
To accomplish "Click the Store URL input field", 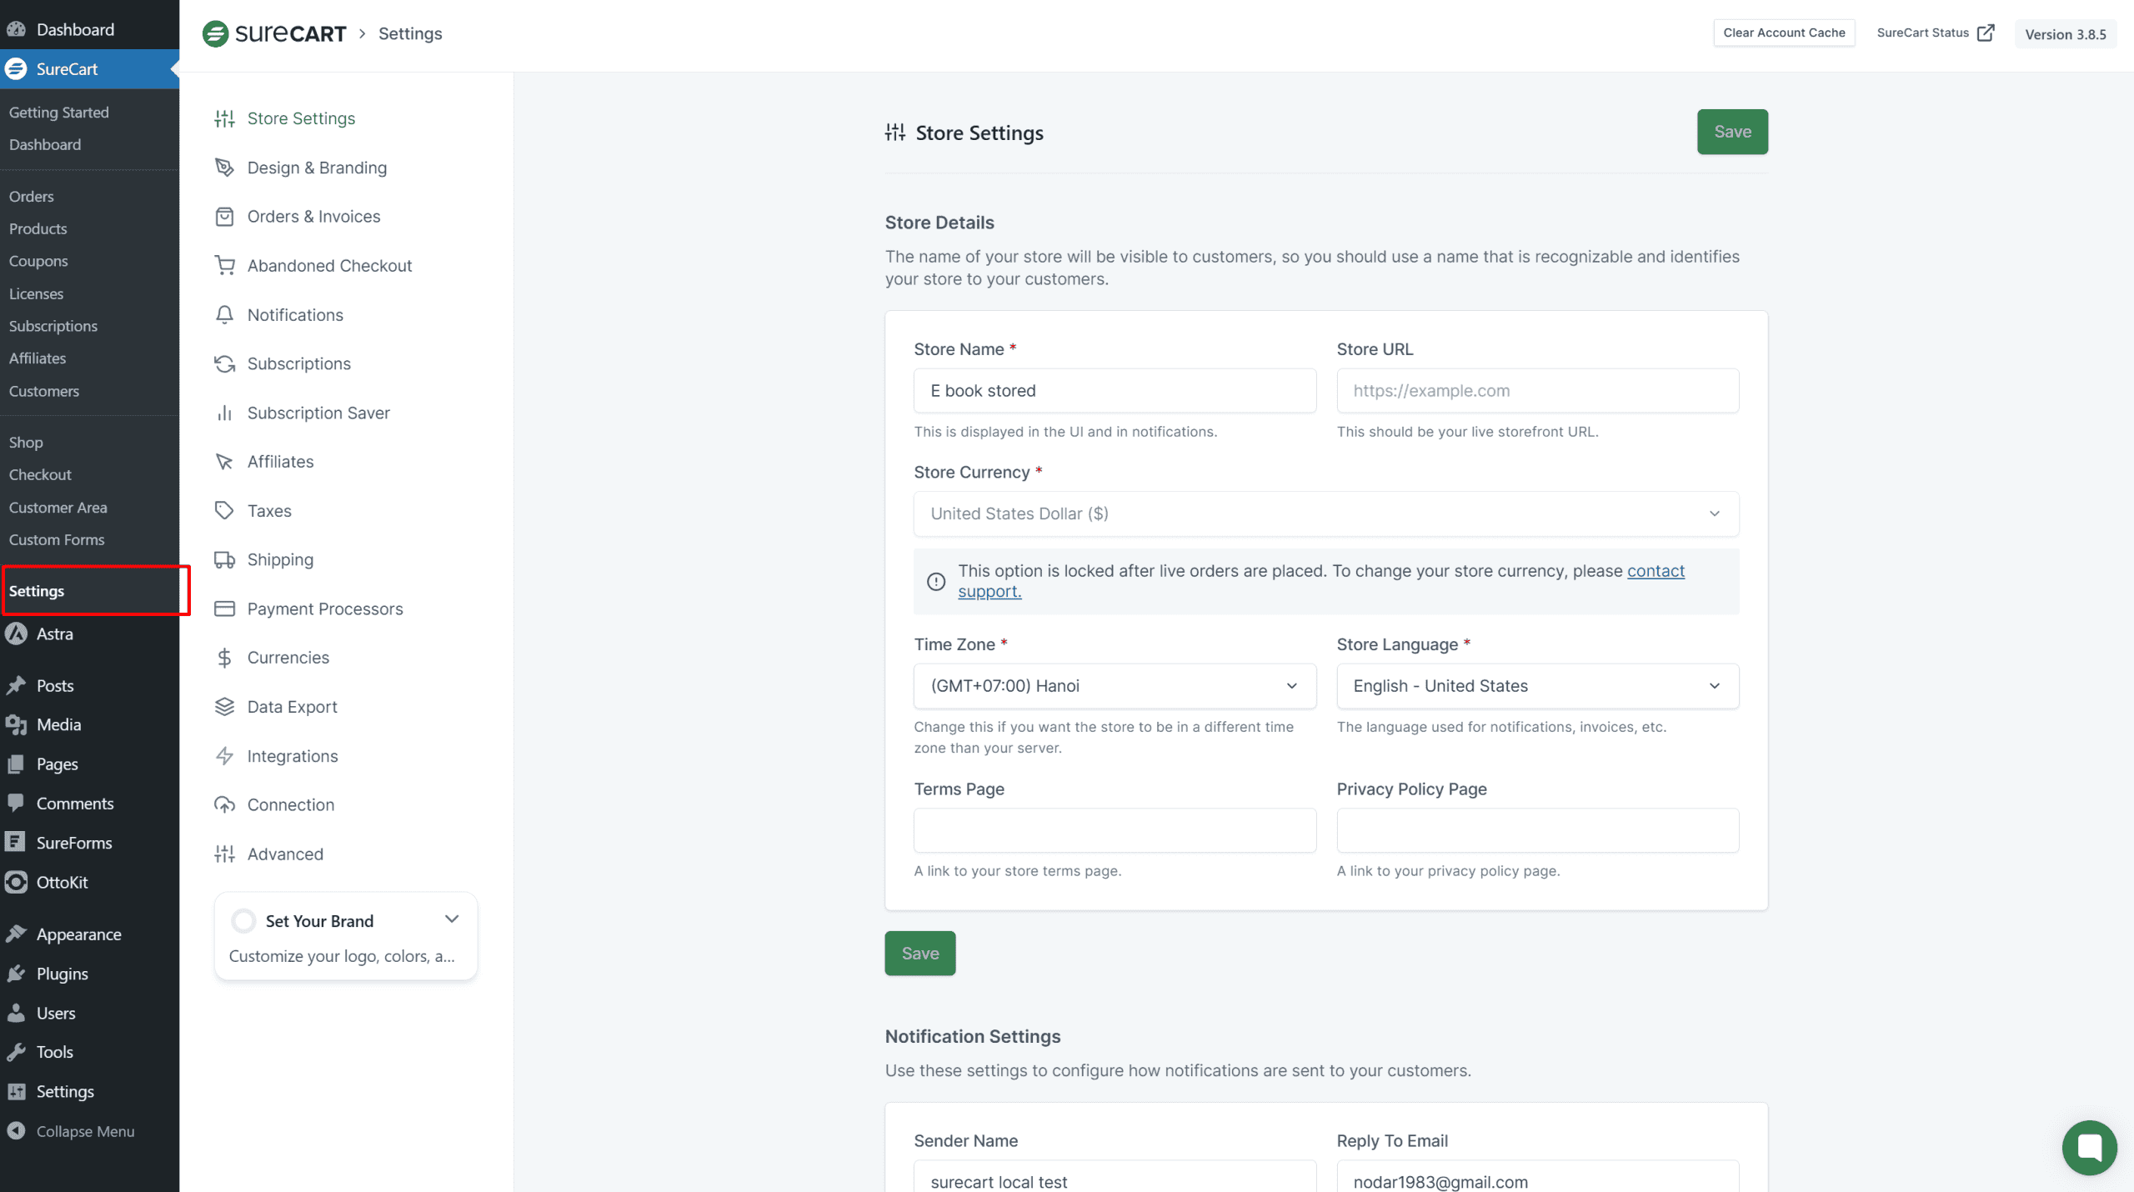I will [1536, 390].
